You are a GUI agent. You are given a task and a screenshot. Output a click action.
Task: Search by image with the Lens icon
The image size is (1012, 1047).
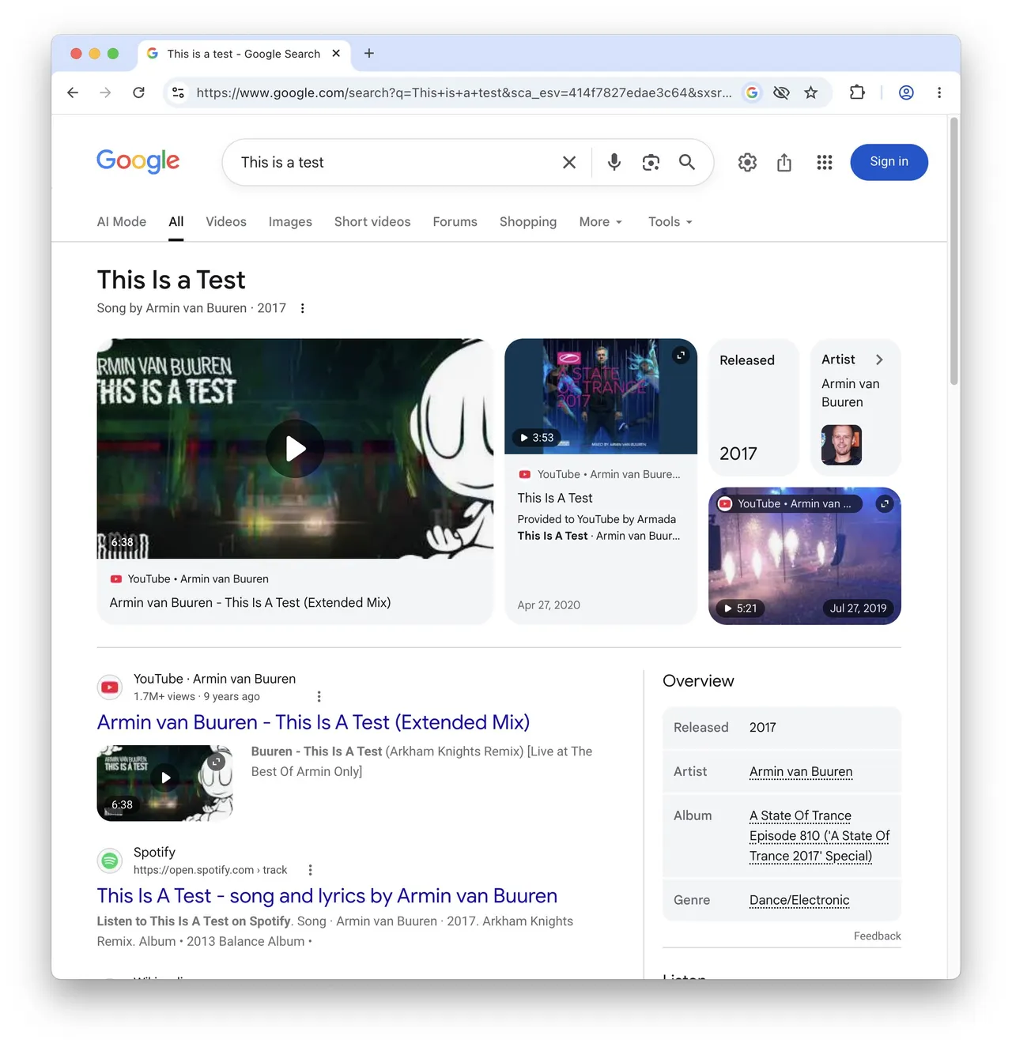pos(651,162)
